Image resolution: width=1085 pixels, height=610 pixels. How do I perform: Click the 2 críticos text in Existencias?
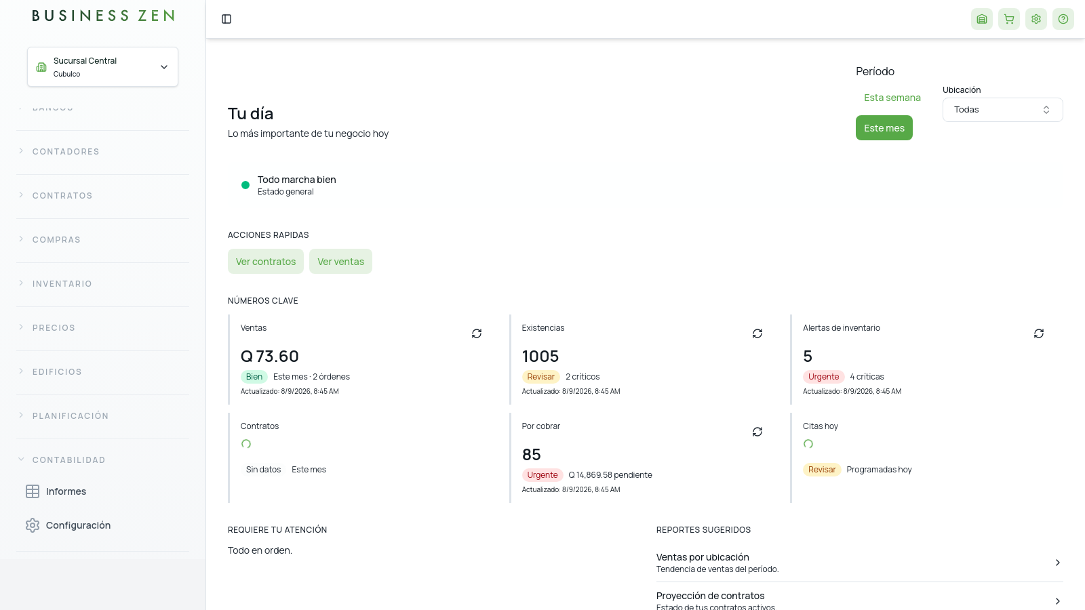tap(583, 377)
